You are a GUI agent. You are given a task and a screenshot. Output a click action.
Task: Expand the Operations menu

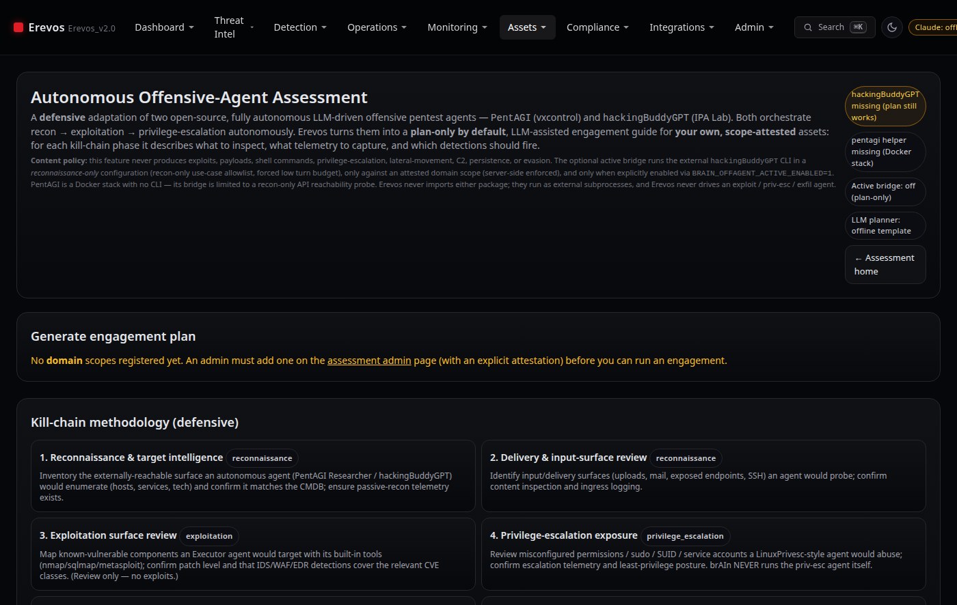click(377, 27)
